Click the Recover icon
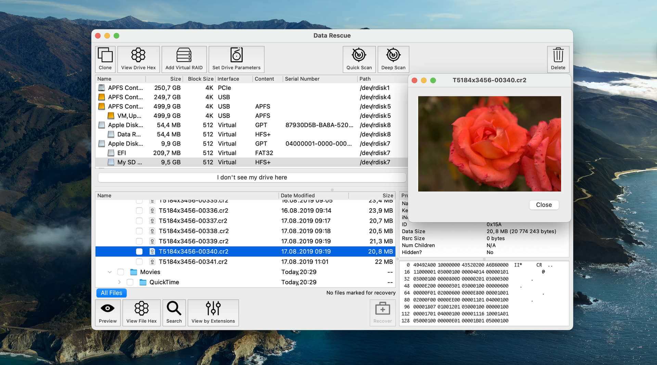This screenshot has width=657, height=365. 382,313
